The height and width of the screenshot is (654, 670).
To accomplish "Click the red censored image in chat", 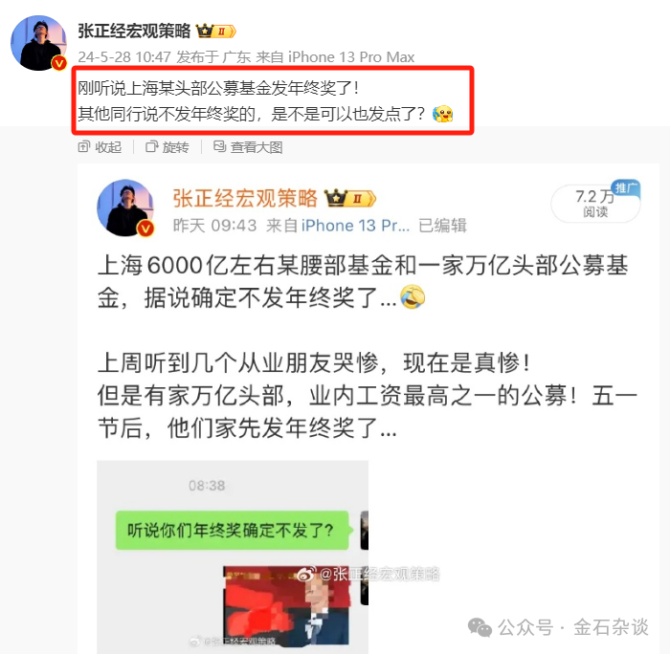I will (286, 605).
